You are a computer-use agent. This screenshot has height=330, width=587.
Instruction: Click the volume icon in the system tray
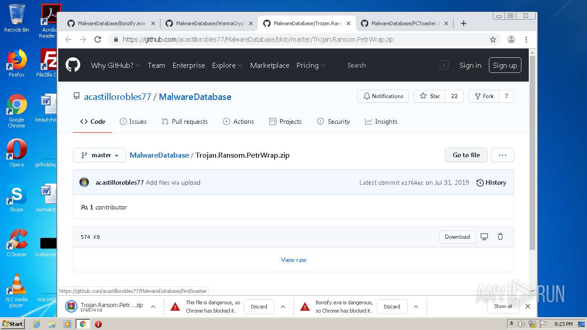pyautogui.click(x=521, y=324)
